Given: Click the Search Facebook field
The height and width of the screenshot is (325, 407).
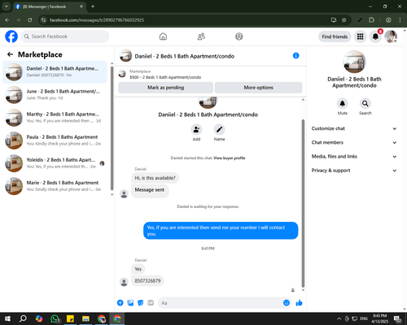Looking at the screenshot, I should pos(65,37).
